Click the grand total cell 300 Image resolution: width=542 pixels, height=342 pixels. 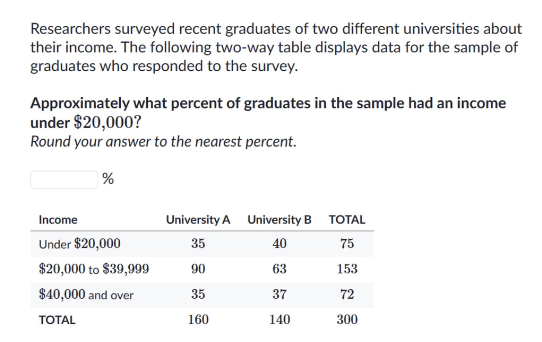click(x=347, y=320)
